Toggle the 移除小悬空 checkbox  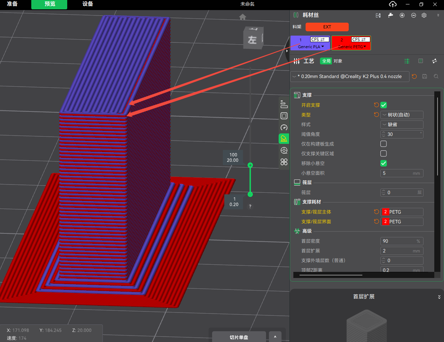click(384, 163)
